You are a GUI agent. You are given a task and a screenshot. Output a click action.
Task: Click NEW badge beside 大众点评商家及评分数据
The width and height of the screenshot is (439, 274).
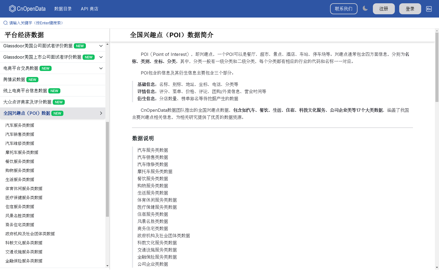click(x=59, y=102)
